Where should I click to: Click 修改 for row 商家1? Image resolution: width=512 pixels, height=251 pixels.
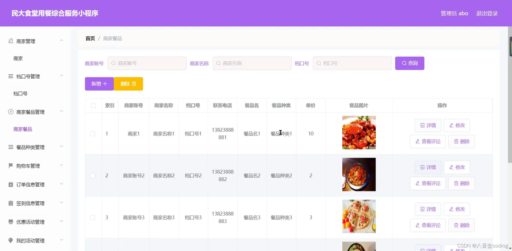point(457,125)
